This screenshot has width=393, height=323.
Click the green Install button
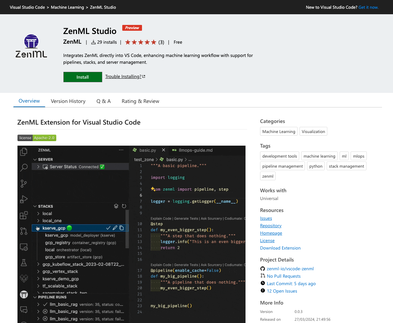tap(82, 77)
